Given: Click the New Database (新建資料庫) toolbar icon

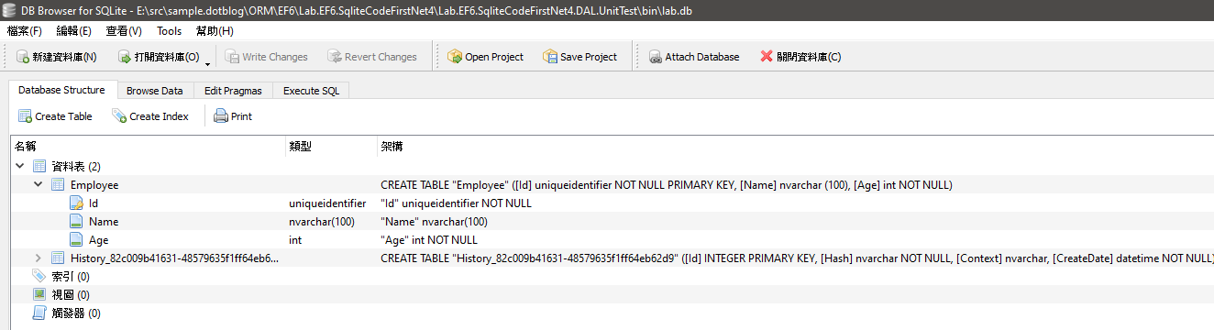Looking at the screenshot, I should point(22,57).
